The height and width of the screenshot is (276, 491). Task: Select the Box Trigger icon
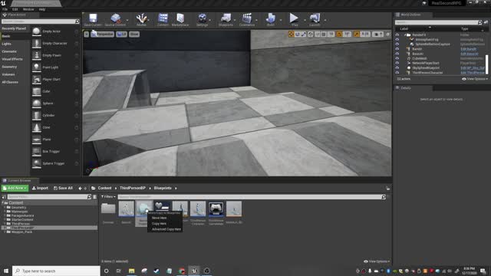click(37, 152)
